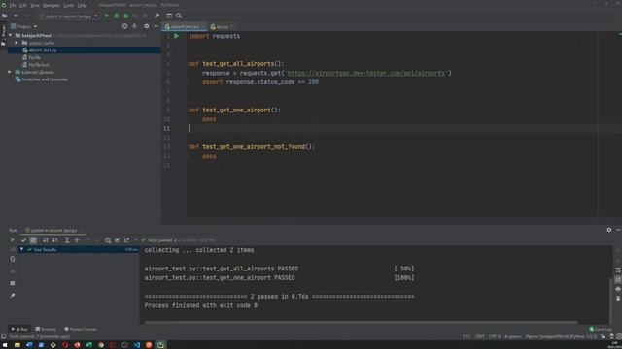Click the Debug bug icon in main toolbar

117,16
